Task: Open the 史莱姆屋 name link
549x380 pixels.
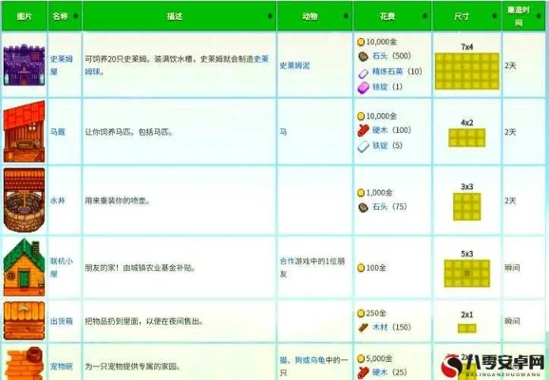Action: click(62, 66)
